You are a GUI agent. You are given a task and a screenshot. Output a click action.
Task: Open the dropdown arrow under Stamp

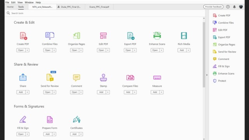click(108, 92)
